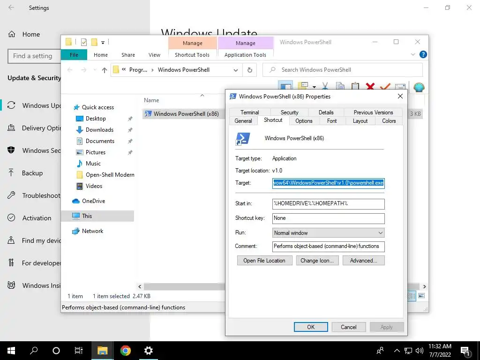Screen dimensions: 480x360
Task: Click quick access toolbar Properties checkmark icon
Action: pyautogui.click(x=84, y=42)
